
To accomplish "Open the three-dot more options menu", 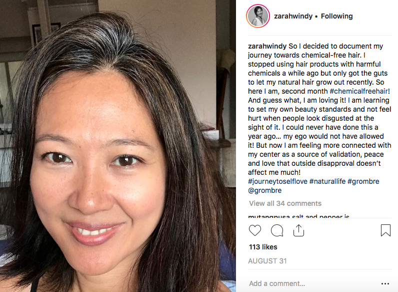I will [385, 283].
